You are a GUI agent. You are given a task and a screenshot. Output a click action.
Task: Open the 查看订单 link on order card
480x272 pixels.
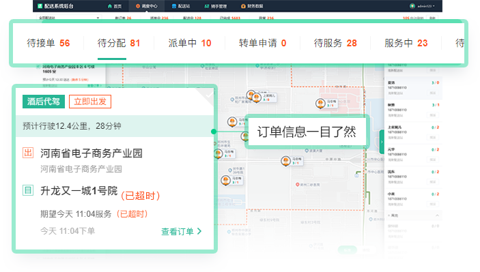[181, 232]
